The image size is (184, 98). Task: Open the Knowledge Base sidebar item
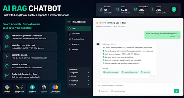79,39
